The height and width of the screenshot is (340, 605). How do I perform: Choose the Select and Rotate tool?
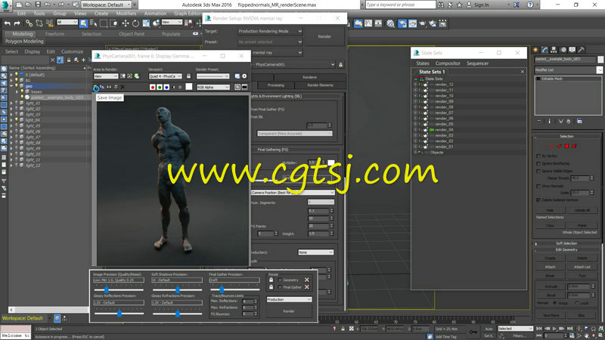[x=135, y=23]
